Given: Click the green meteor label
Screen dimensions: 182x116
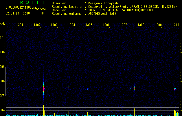Looking at the screenshot, I should [x=41, y=9].
